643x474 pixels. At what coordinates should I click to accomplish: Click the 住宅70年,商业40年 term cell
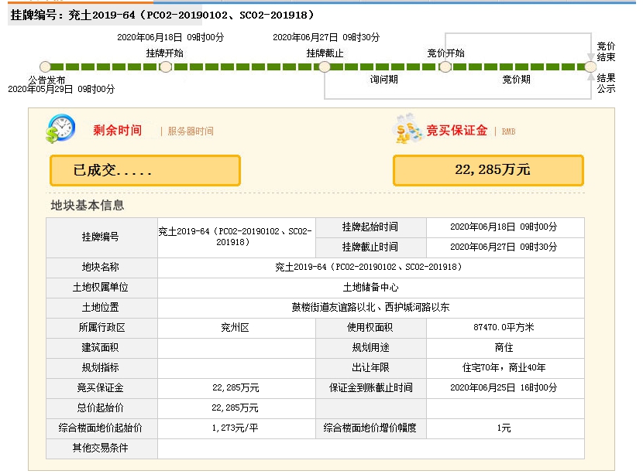click(505, 367)
